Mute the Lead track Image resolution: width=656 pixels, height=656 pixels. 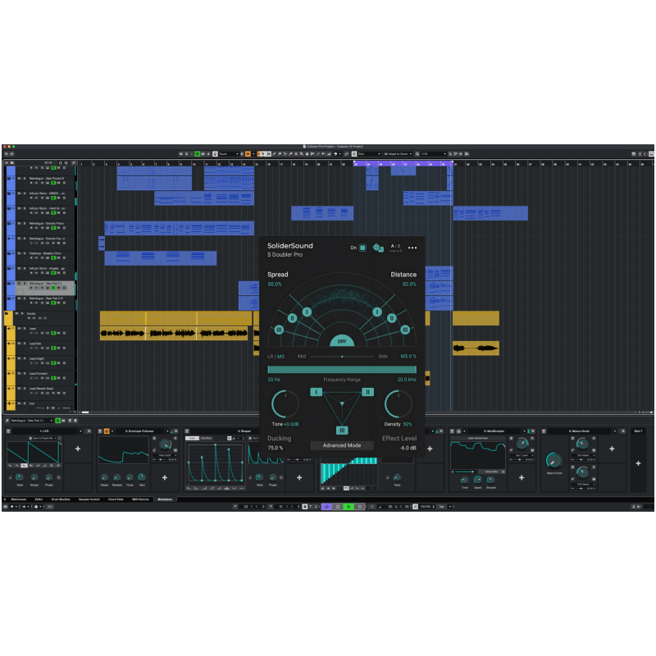19,329
